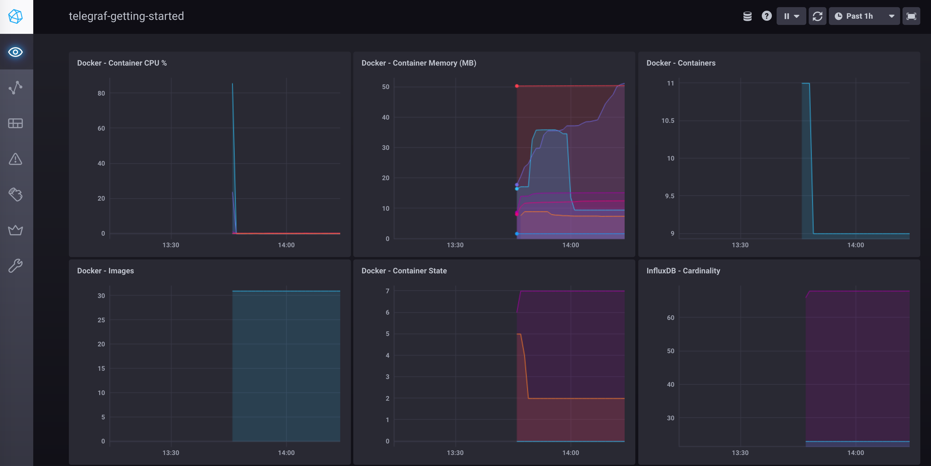Click the 10.5 axis label in Docker - Containers chart
The image size is (931, 466).
668,121
